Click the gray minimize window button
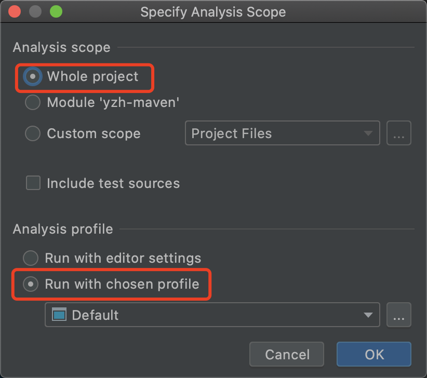427x378 pixels. [35, 11]
